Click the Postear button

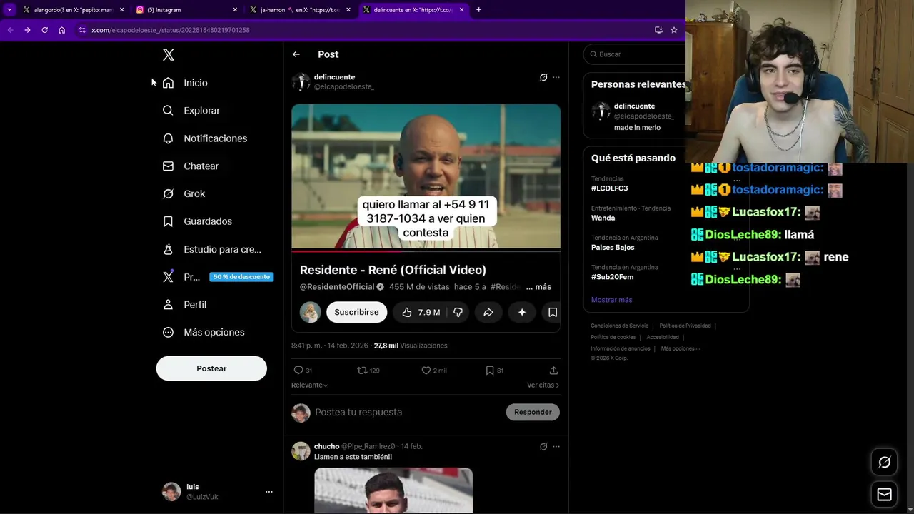[x=211, y=368]
